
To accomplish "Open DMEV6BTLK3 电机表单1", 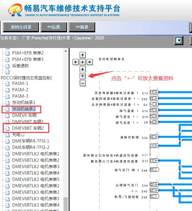I will pos(35,186).
